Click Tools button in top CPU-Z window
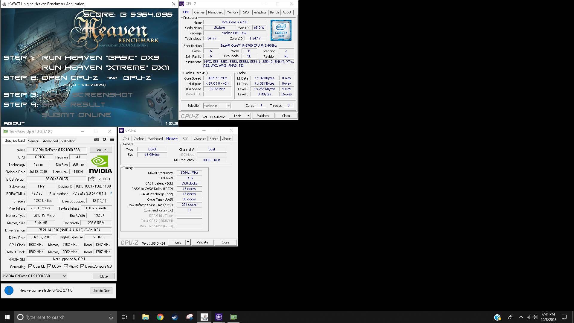Screen dimensions: 574x323 point(237,116)
